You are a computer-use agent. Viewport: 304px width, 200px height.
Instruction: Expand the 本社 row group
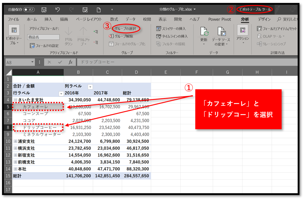coord(16,169)
